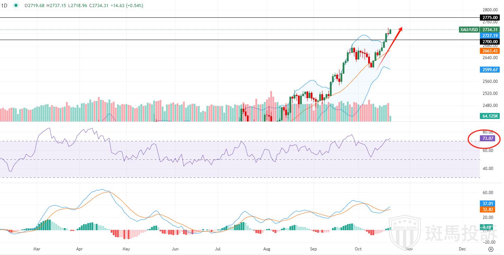Click the XAU/USD symbol price label
The width and height of the screenshot is (504, 255).
[469, 29]
